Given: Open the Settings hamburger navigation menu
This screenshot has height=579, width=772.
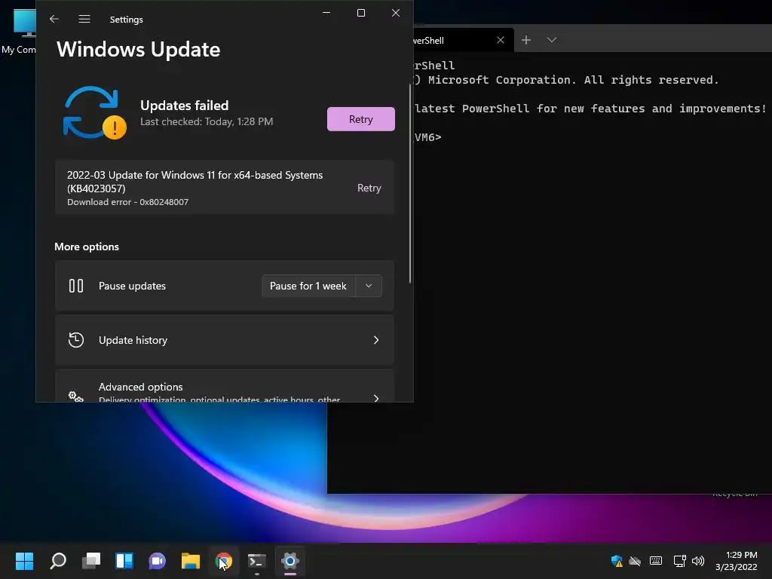Looking at the screenshot, I should pos(84,19).
